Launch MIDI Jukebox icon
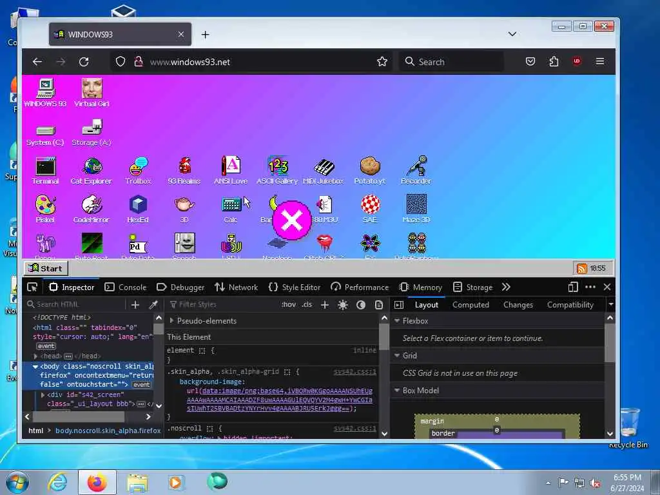The image size is (660, 495). (x=324, y=170)
